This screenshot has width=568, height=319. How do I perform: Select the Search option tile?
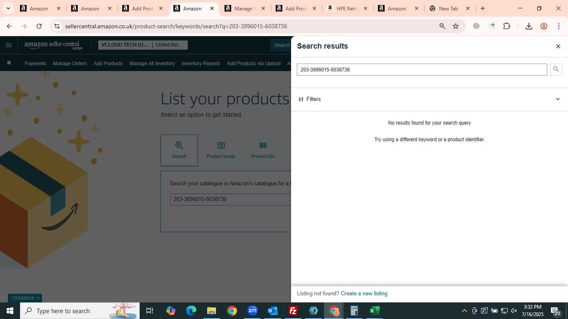point(179,150)
